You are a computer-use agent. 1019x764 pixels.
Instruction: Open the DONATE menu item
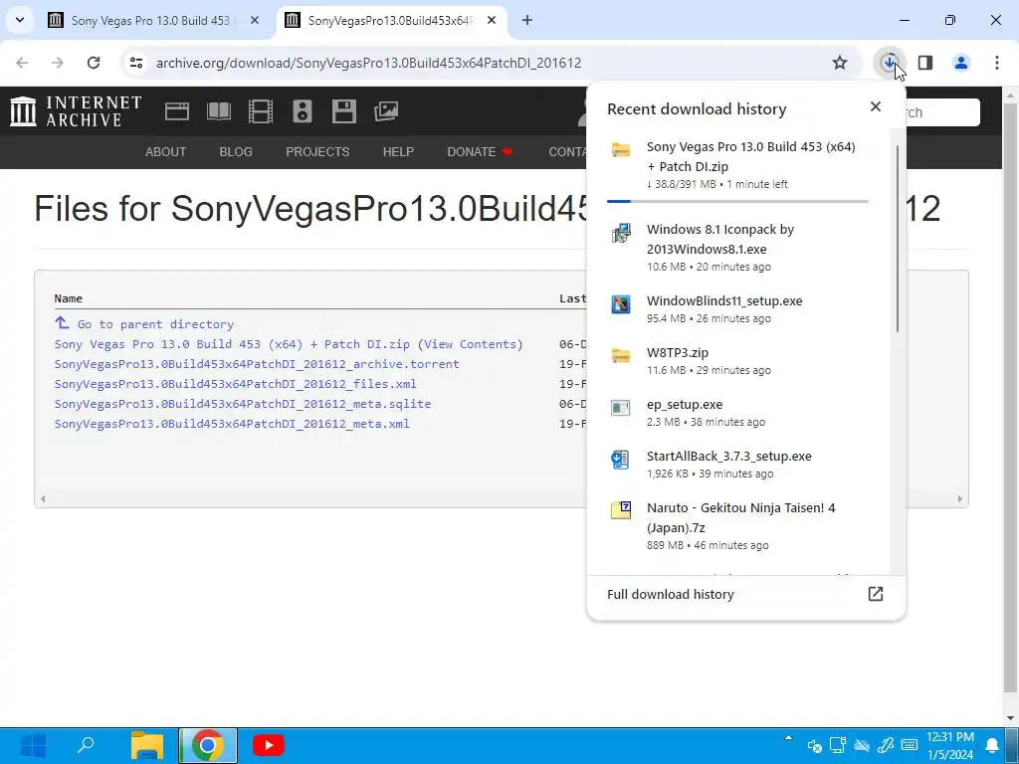(480, 151)
